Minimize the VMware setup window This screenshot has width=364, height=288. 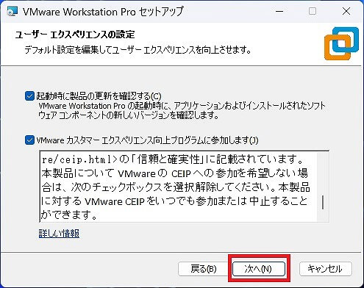(279, 11)
